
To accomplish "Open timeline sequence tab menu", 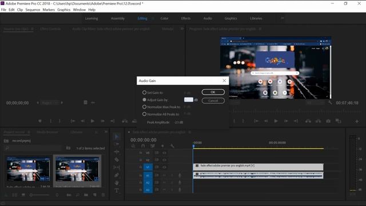I will [190, 132].
